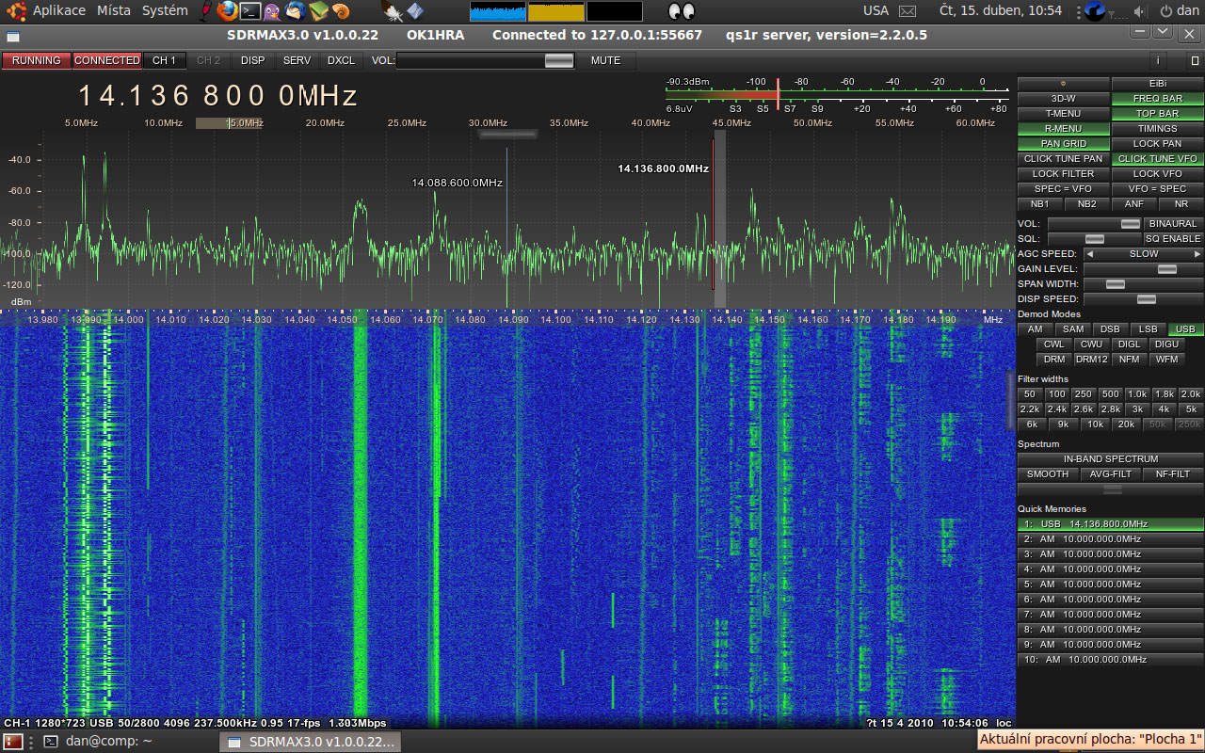Screen dimensions: 1205x753
Task: Open Firefox from the top panel
Action: [227, 11]
